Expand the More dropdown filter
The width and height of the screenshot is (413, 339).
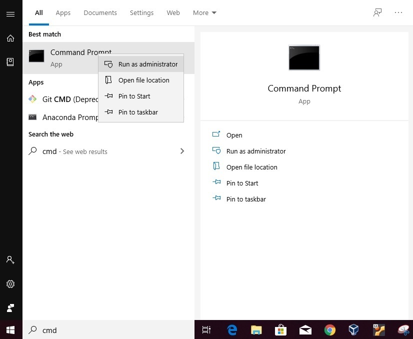pos(204,13)
